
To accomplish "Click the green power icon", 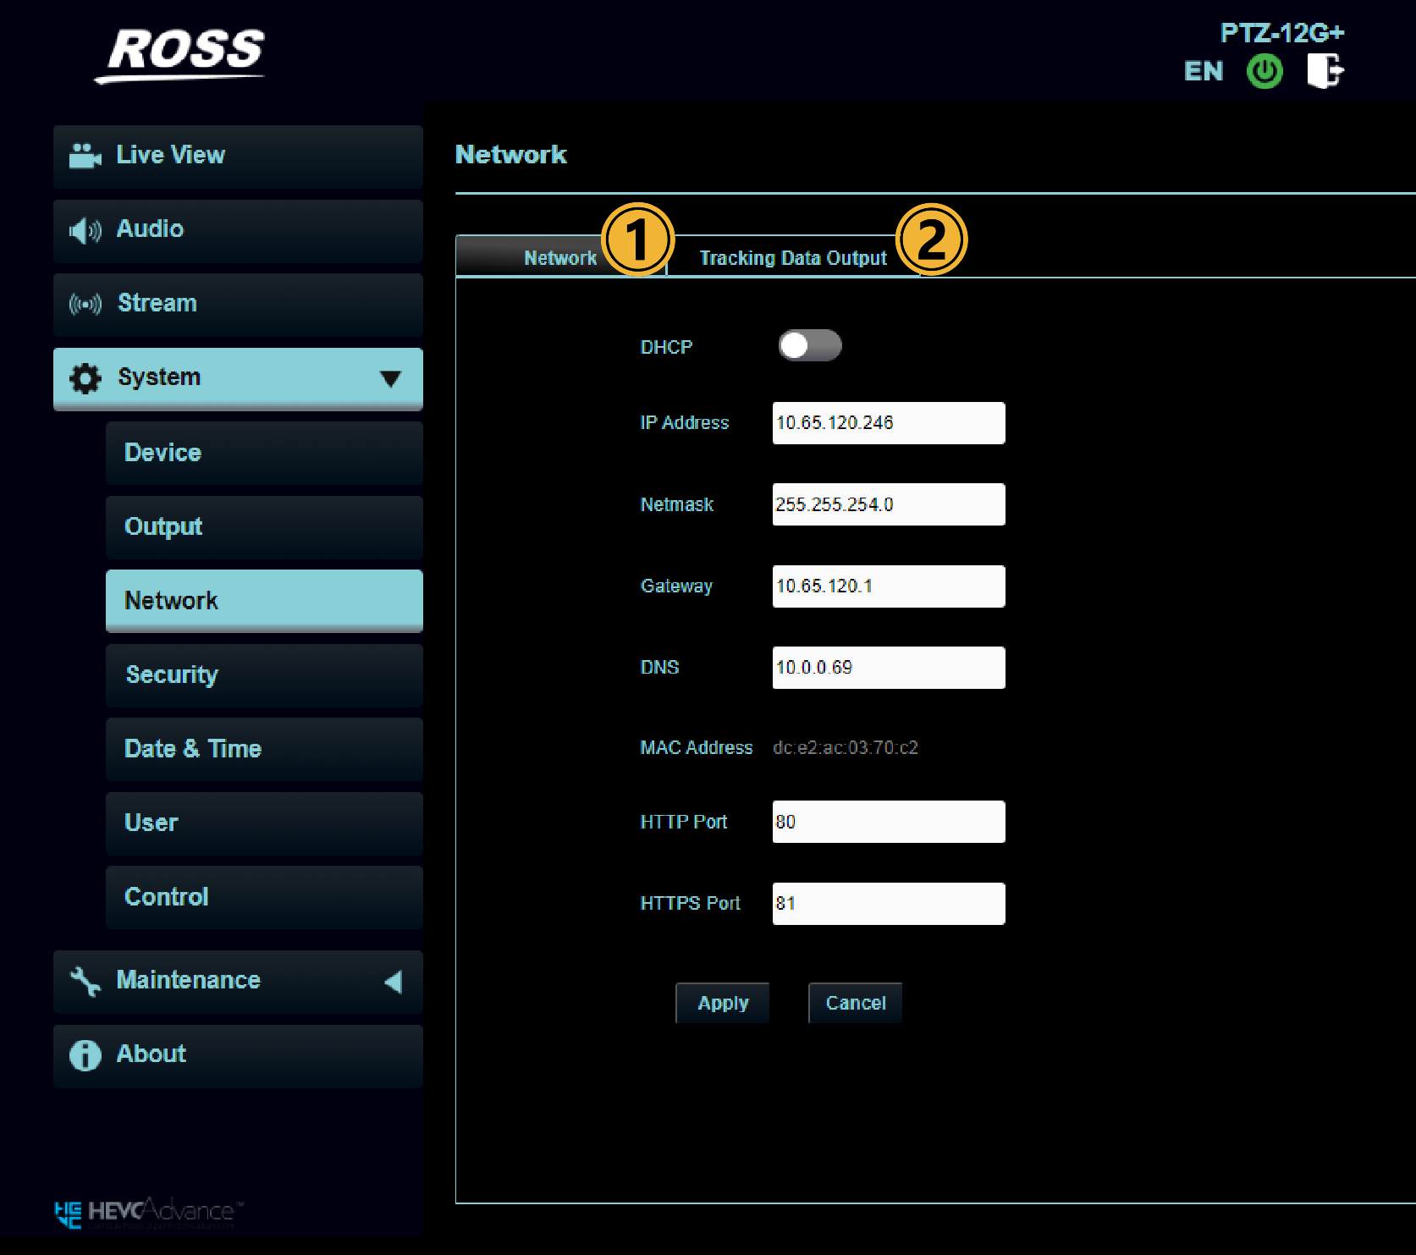I will (x=1264, y=72).
